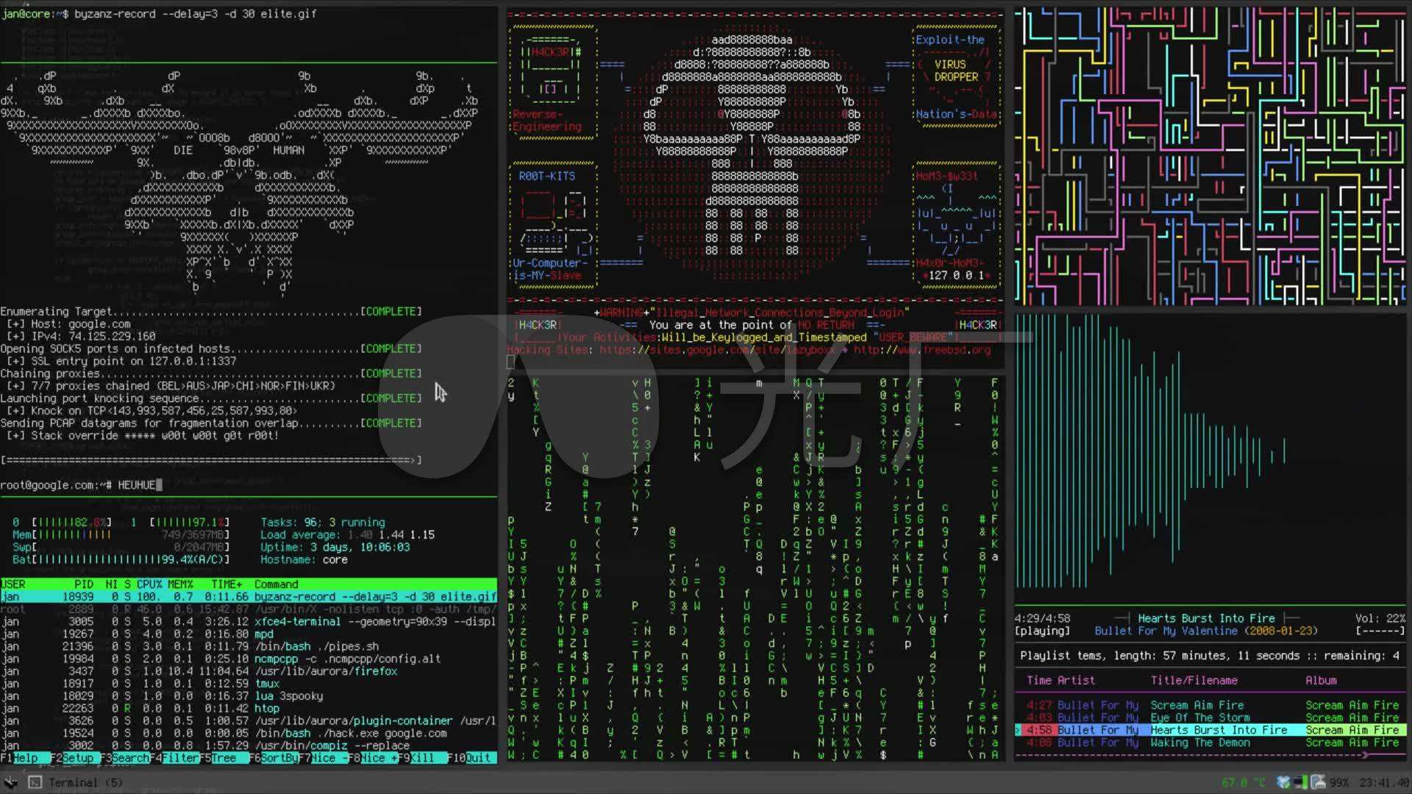Open the Terminal (5) taskbar window button
This screenshot has width=1412, height=794.
[76, 782]
